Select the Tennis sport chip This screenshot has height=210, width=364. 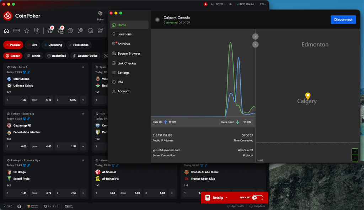point(34,56)
